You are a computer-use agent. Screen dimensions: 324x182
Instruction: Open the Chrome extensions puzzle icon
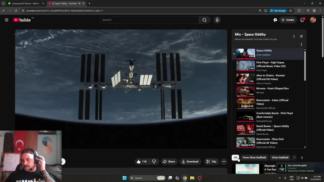pyautogui.click(x=299, y=11)
